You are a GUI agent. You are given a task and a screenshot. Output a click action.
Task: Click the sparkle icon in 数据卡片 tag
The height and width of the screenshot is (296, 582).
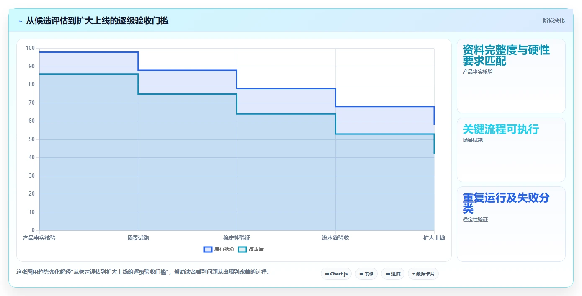(414, 274)
